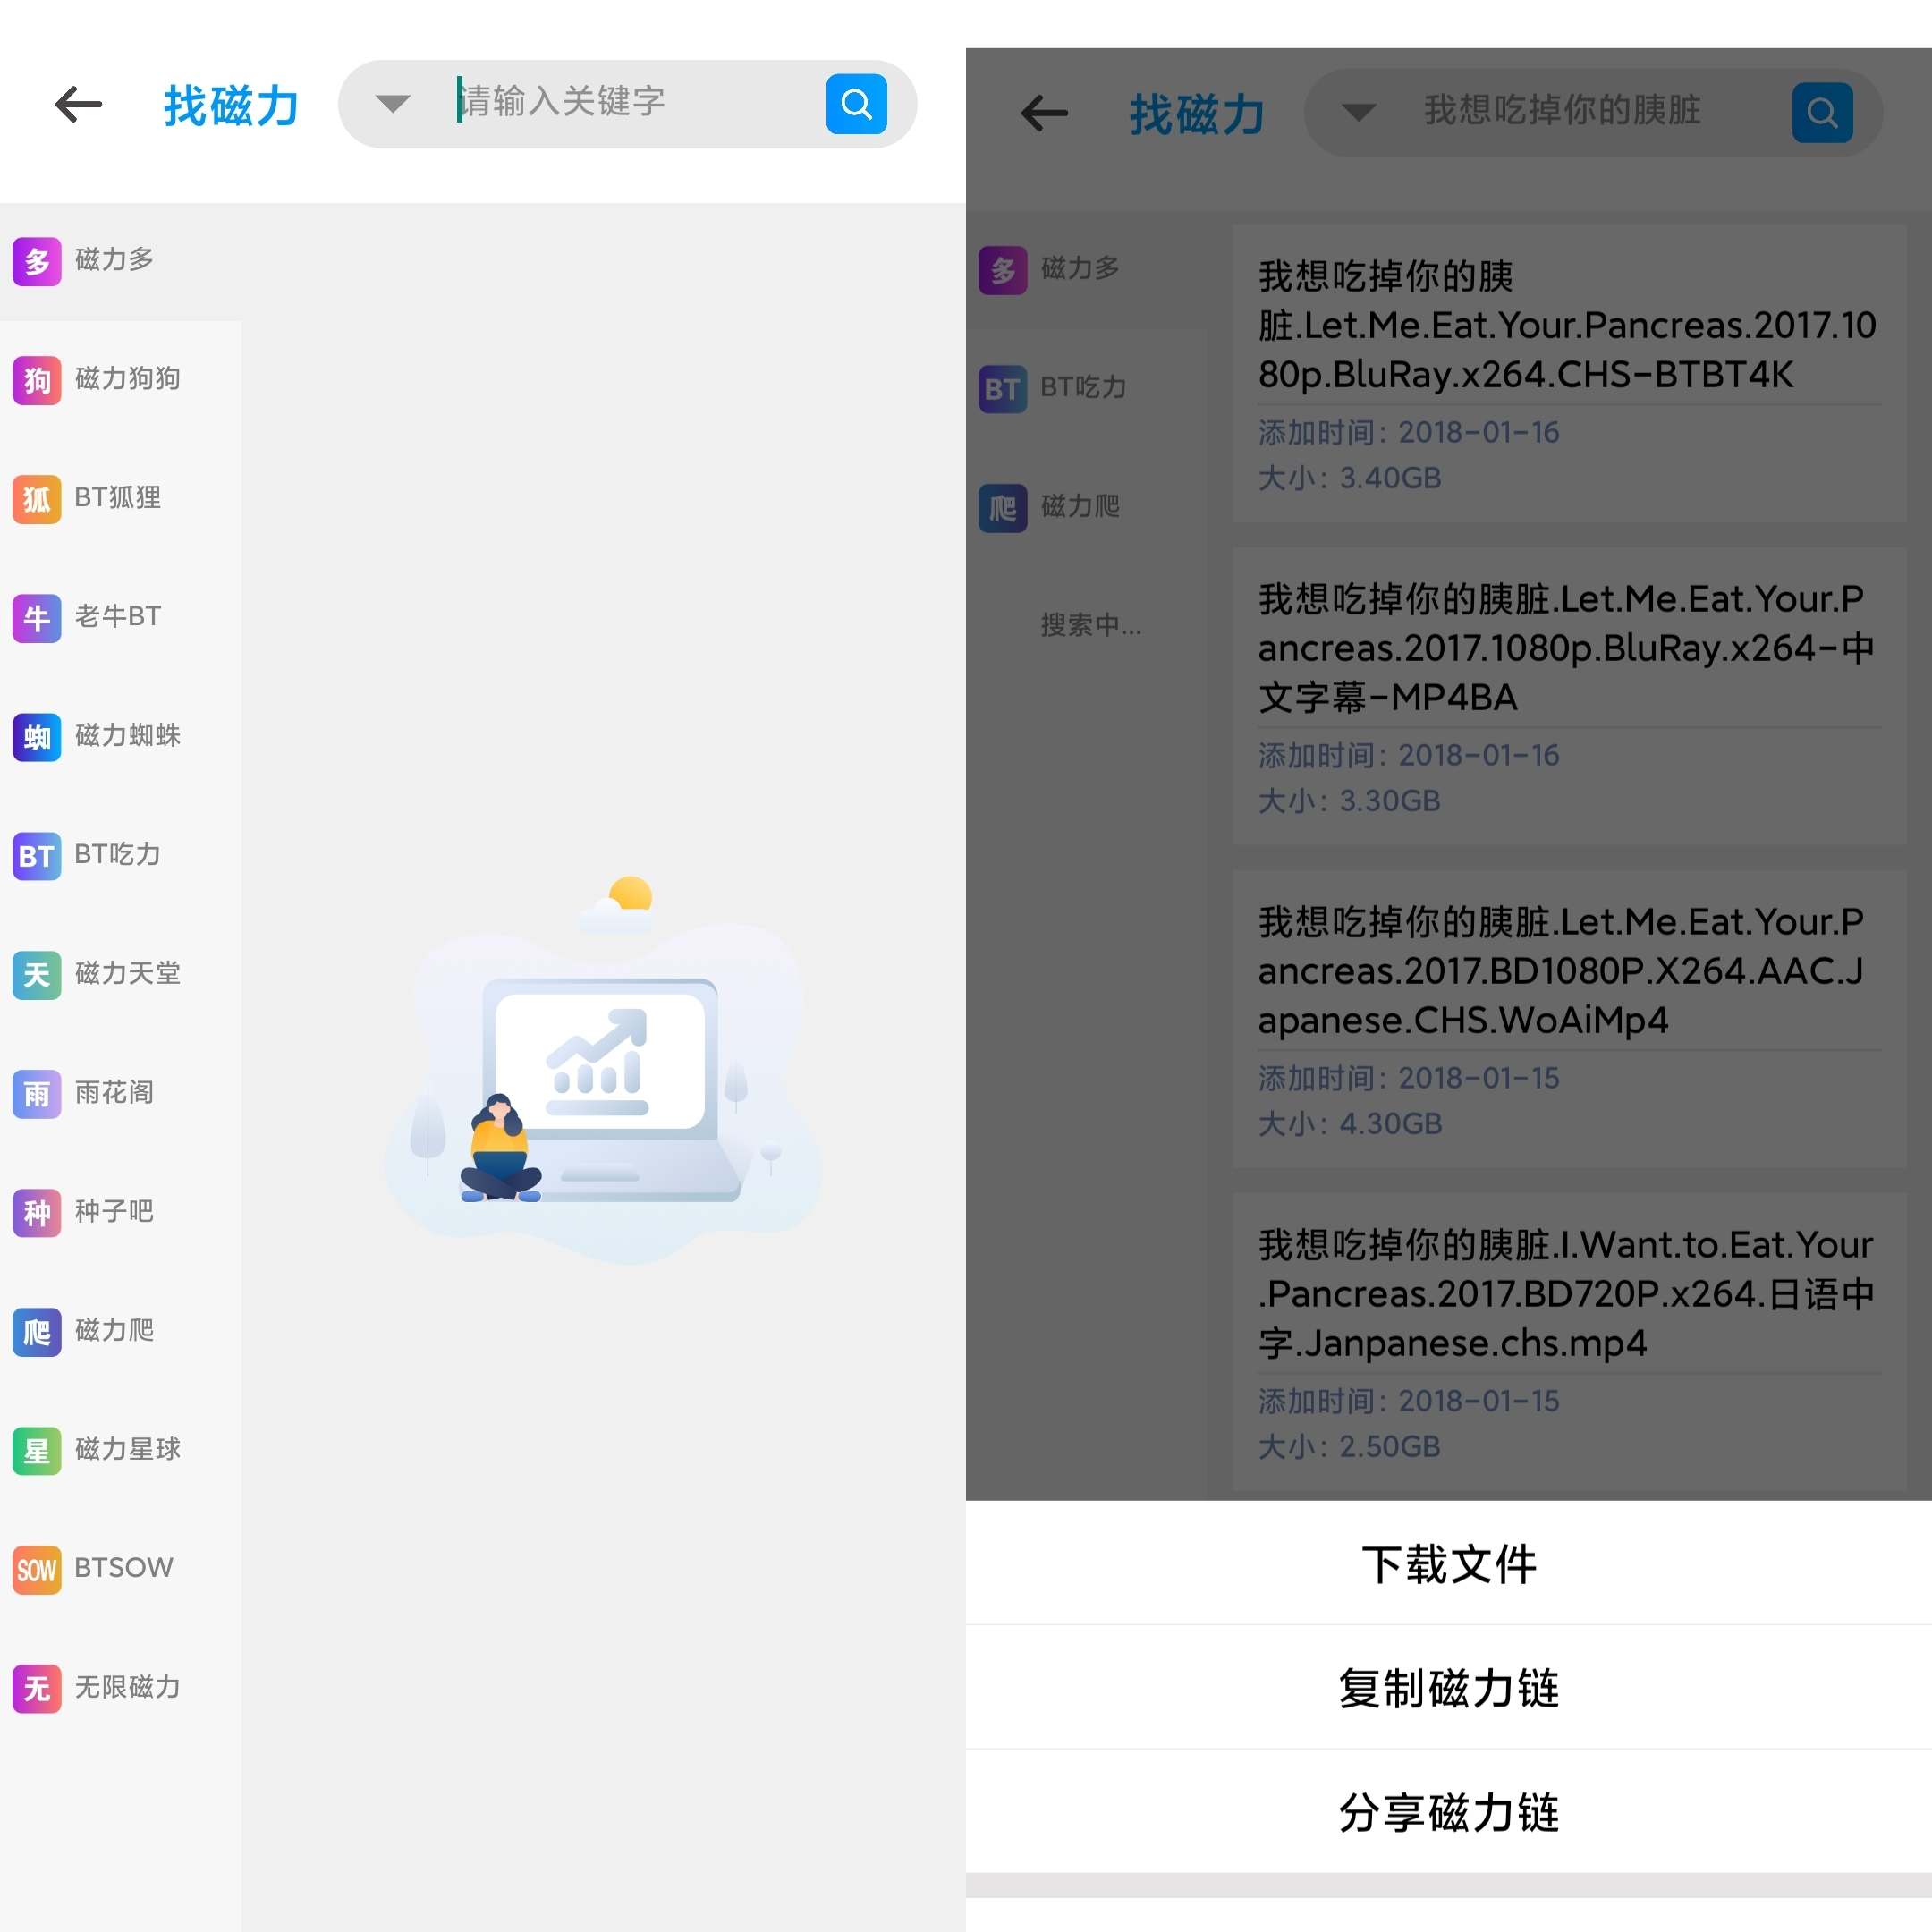Select 老牛BT source icon
The width and height of the screenshot is (1932, 1932).
click(37, 618)
